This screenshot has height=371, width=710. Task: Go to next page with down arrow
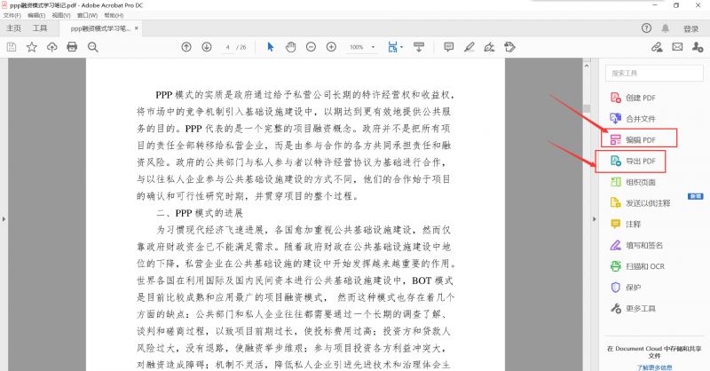(x=206, y=47)
